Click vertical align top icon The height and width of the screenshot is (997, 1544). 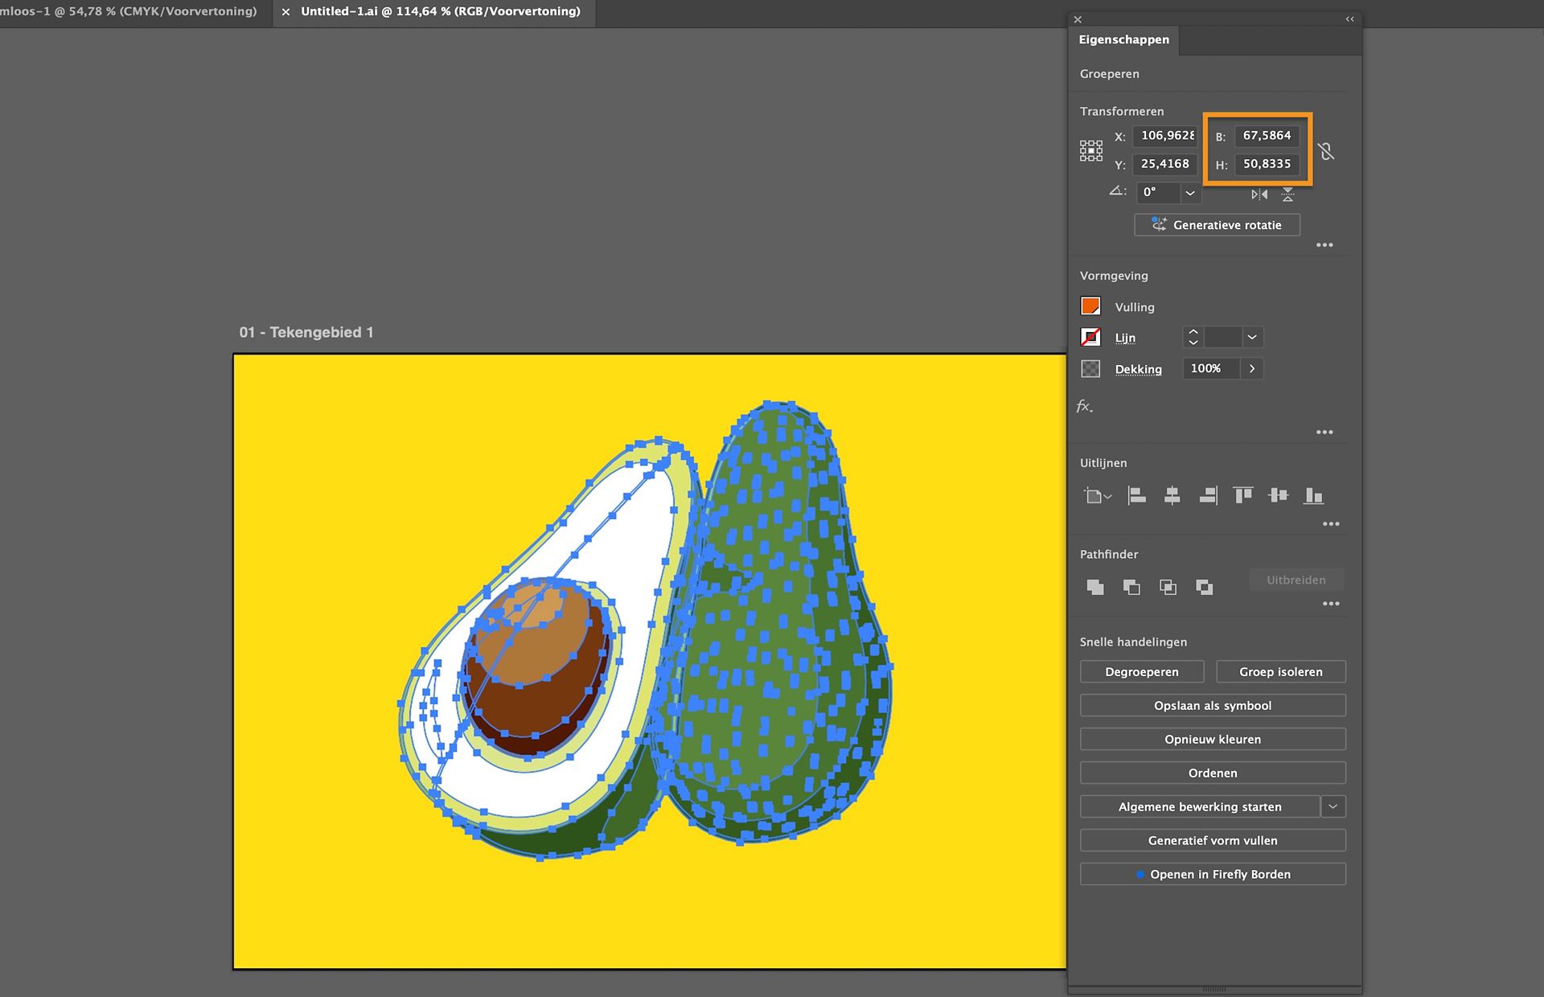tap(1243, 496)
